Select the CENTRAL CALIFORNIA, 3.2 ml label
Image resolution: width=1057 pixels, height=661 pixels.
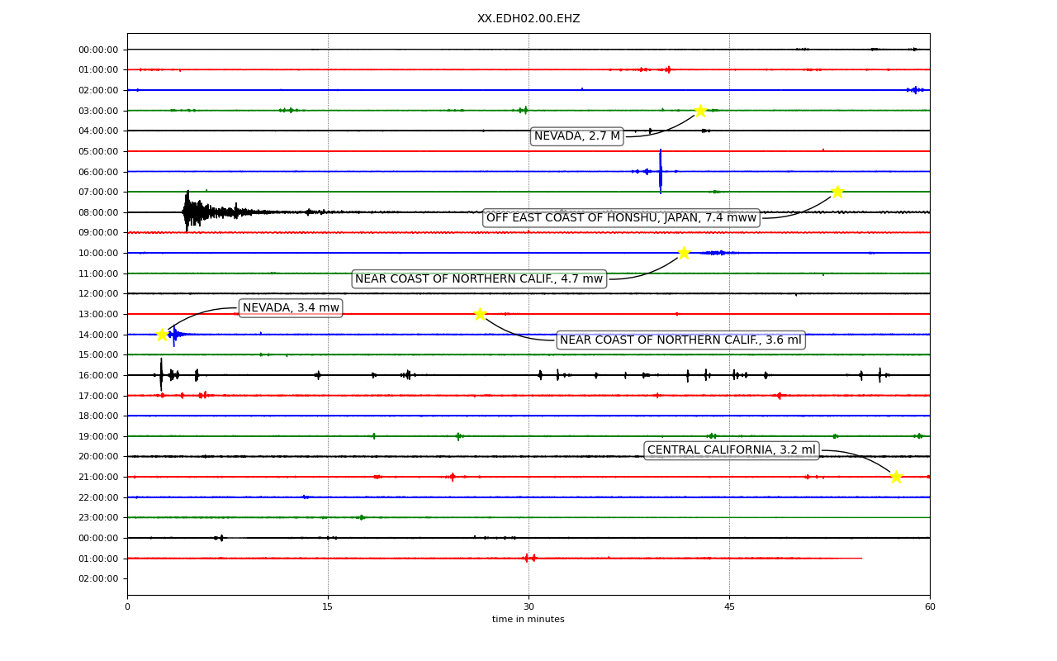[732, 450]
